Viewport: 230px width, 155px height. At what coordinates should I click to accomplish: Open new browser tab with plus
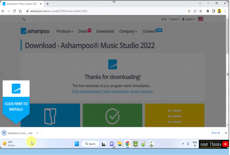click(48, 4)
